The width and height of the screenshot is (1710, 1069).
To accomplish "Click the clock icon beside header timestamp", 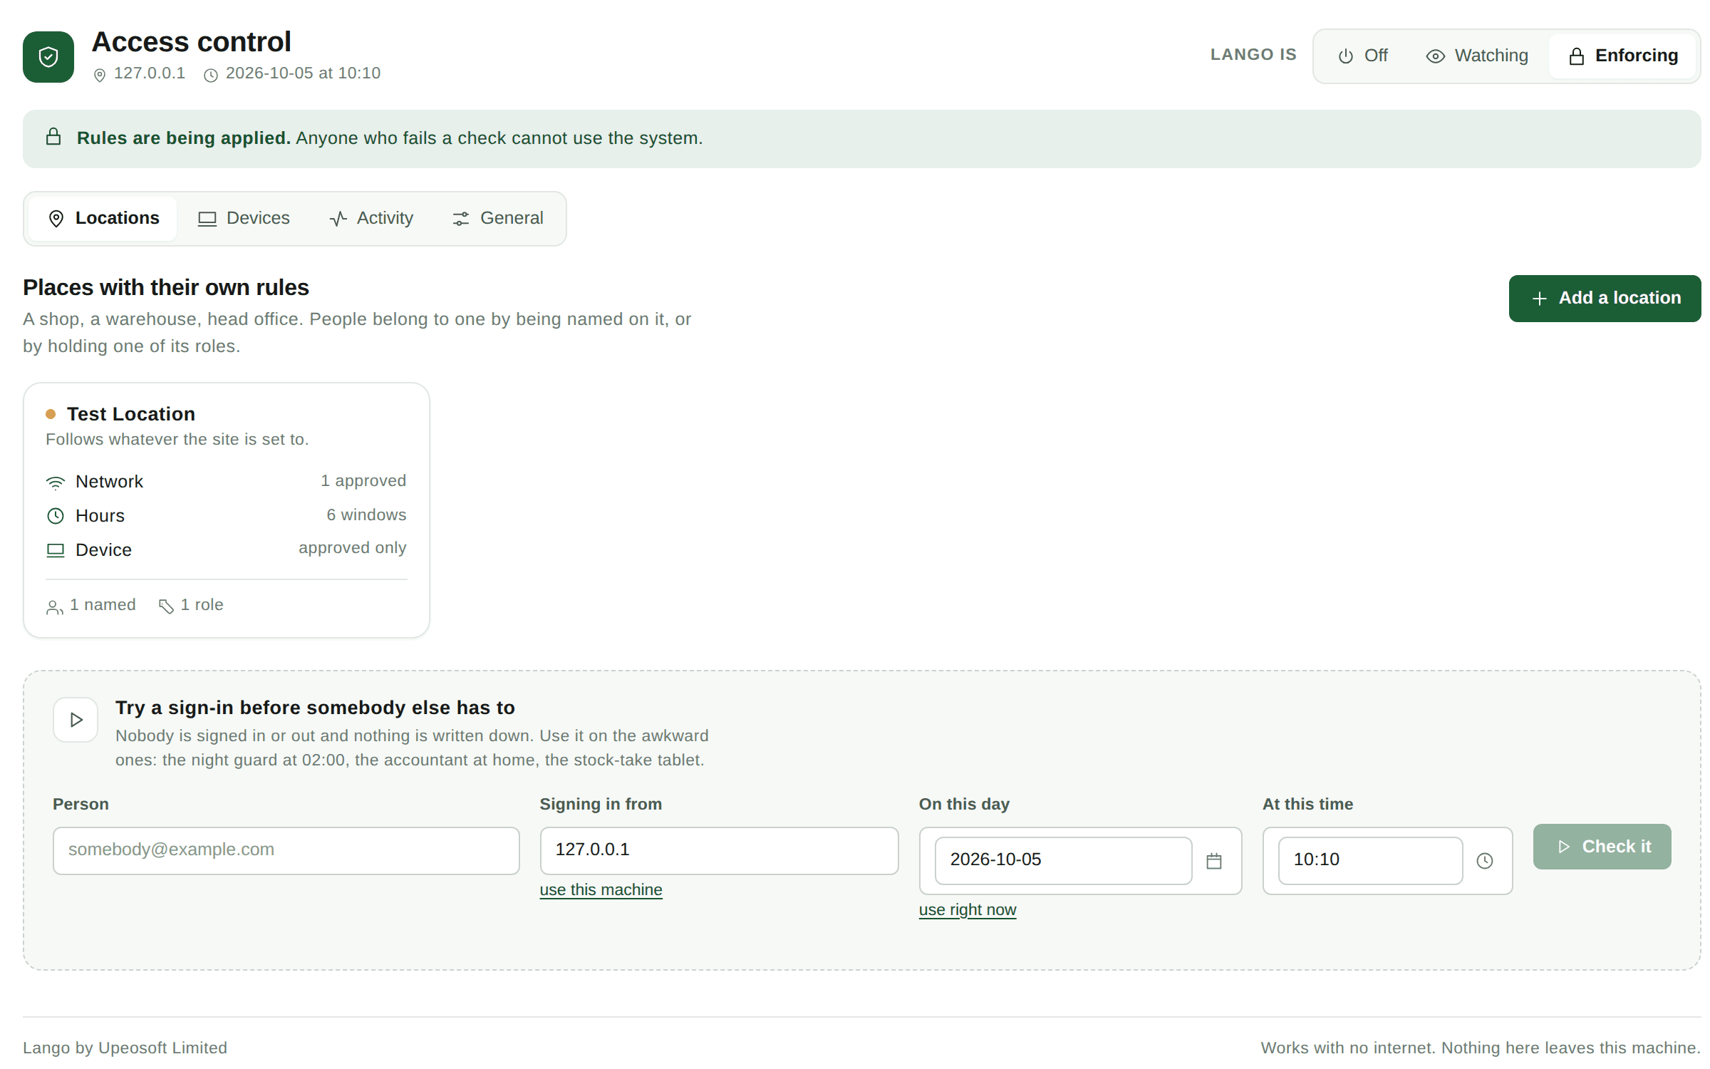I will tap(211, 75).
